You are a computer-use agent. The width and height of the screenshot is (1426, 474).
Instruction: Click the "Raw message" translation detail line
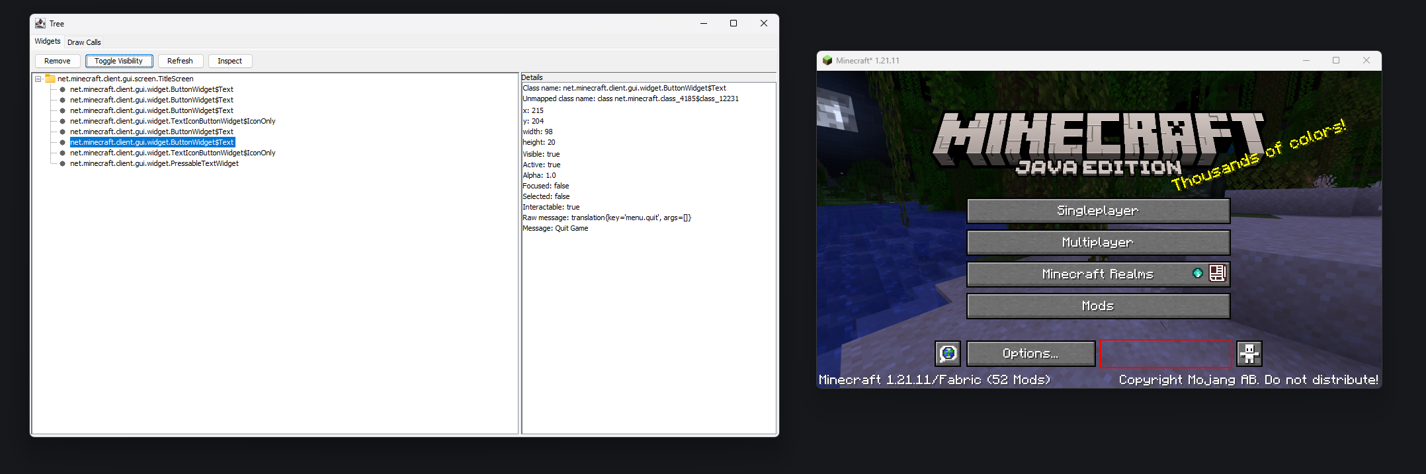tap(607, 217)
